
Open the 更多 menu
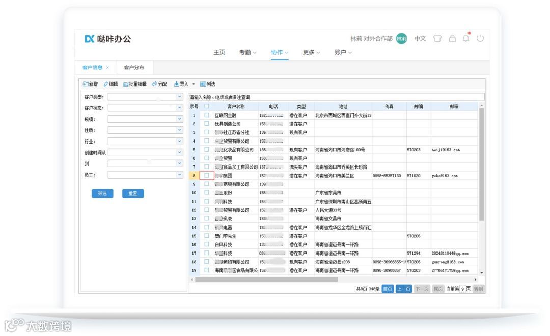click(312, 52)
